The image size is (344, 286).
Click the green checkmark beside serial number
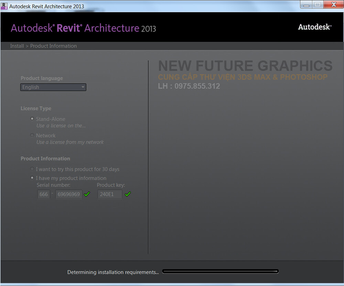coord(87,194)
